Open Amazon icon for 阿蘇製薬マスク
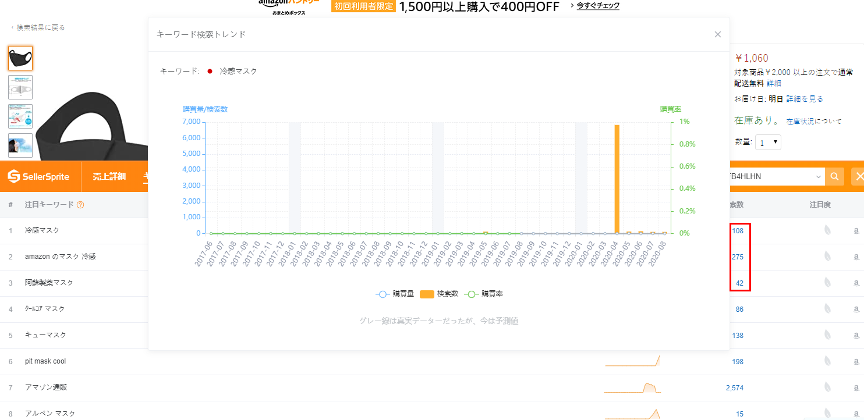Screen dimensions: 864x420 coord(856,283)
